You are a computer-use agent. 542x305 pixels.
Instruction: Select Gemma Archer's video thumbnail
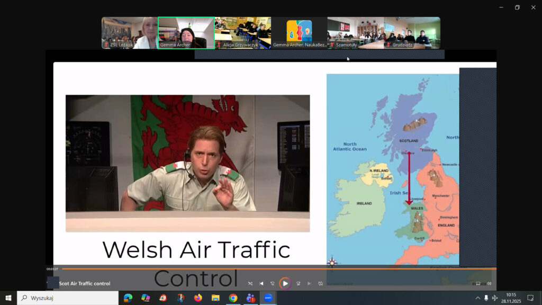point(186,33)
